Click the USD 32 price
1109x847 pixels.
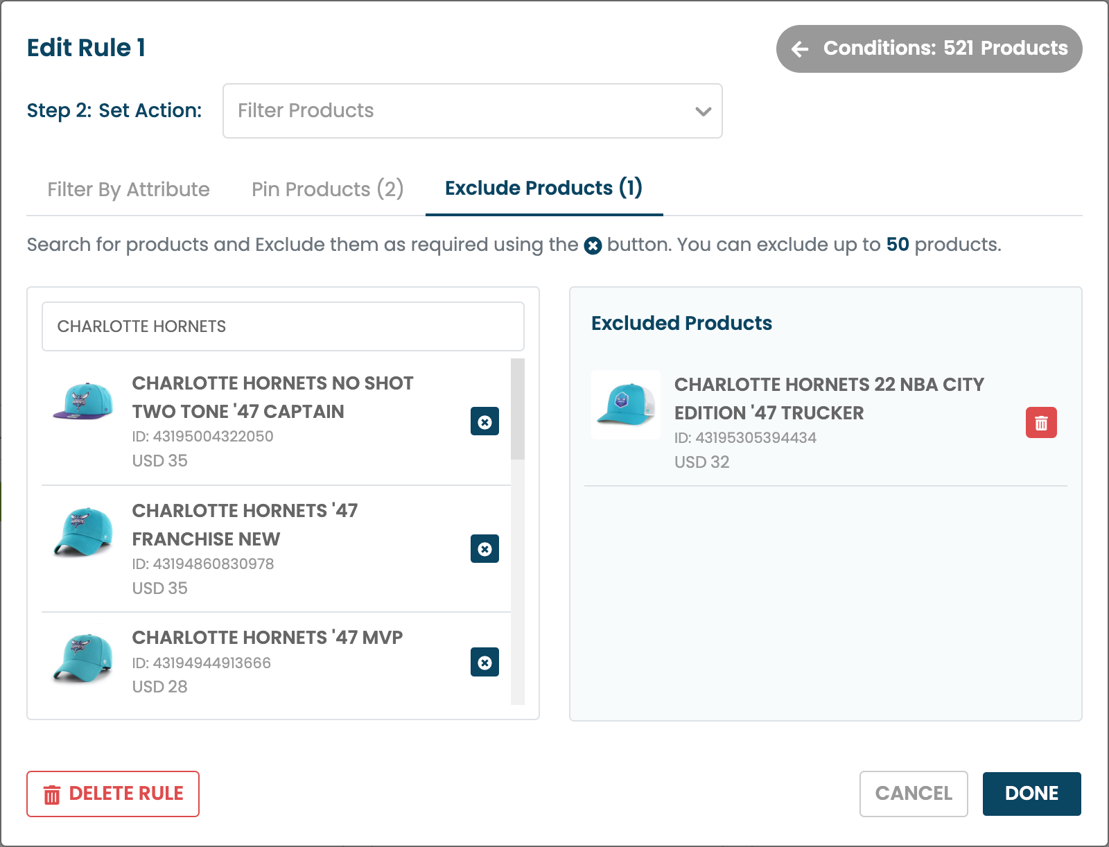[x=702, y=462]
